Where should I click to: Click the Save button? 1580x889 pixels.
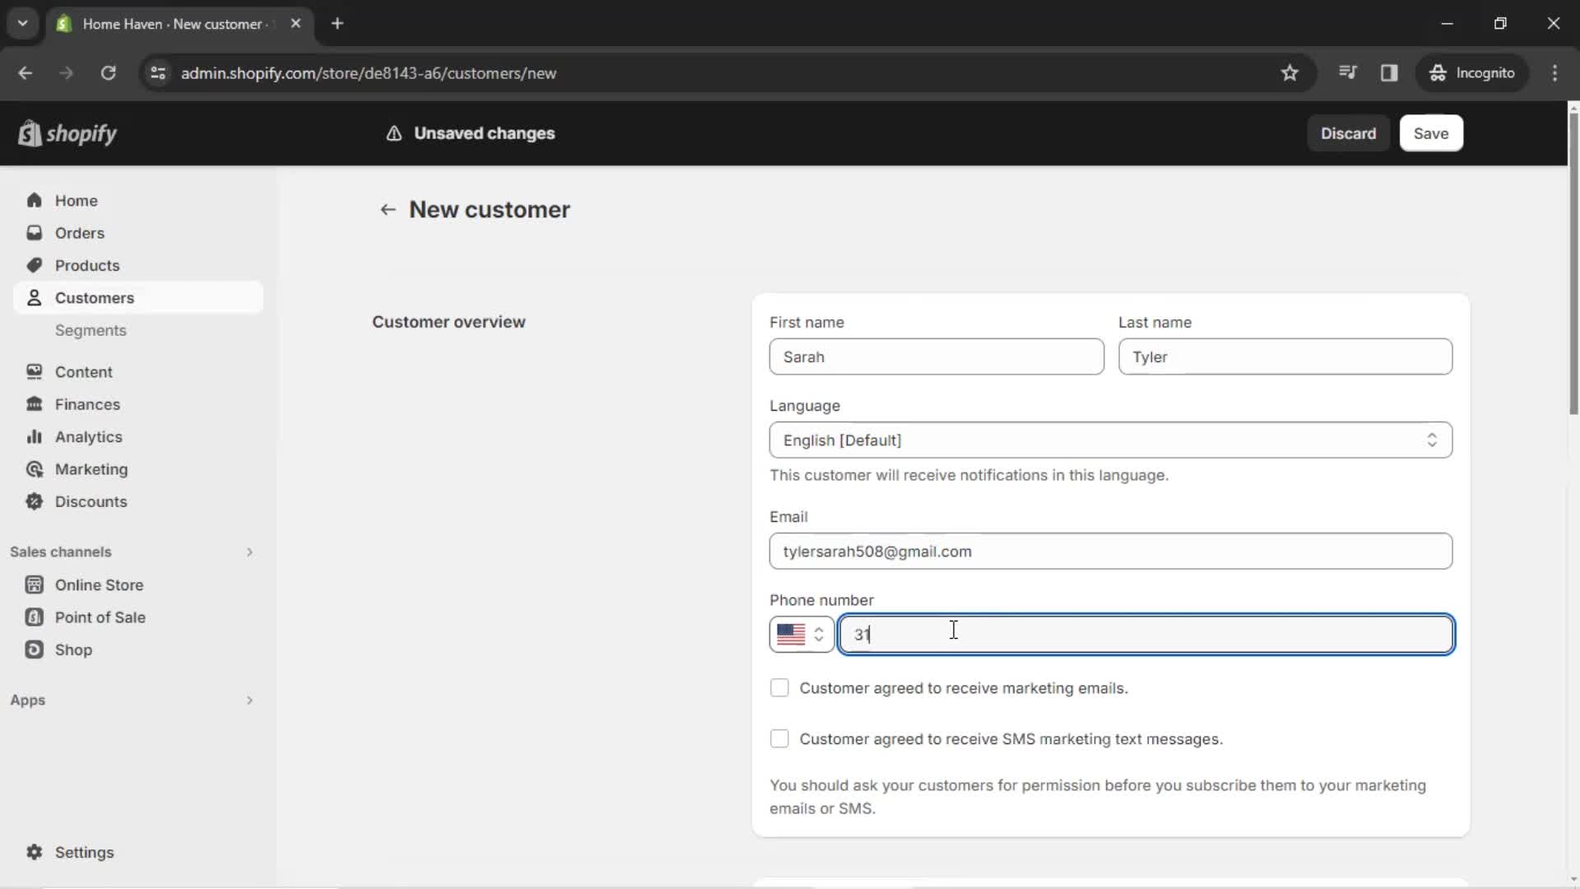pyautogui.click(x=1430, y=133)
